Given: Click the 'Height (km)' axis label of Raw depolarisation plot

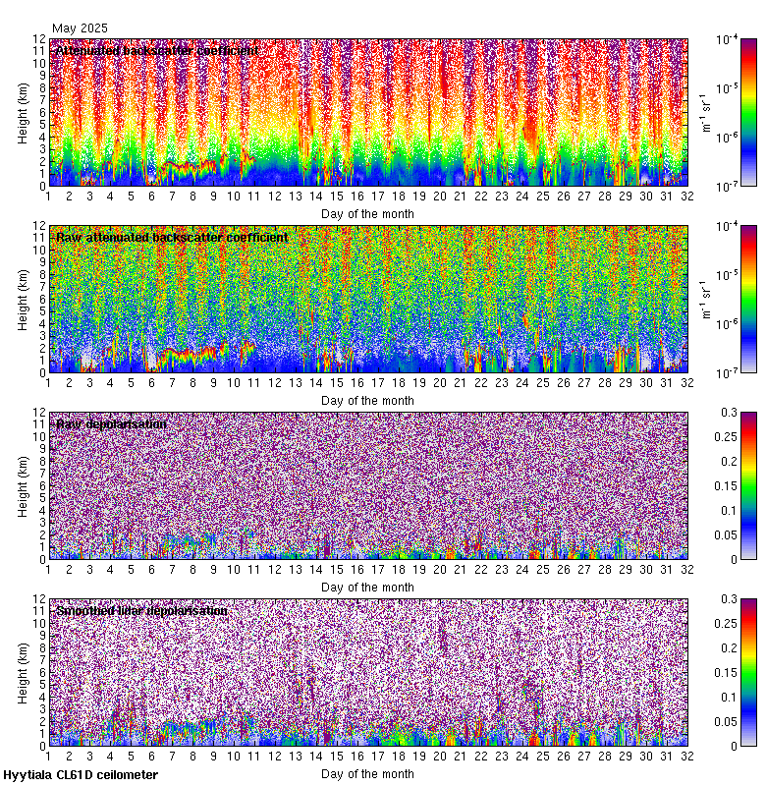Looking at the screenshot, I should pyautogui.click(x=24, y=485).
